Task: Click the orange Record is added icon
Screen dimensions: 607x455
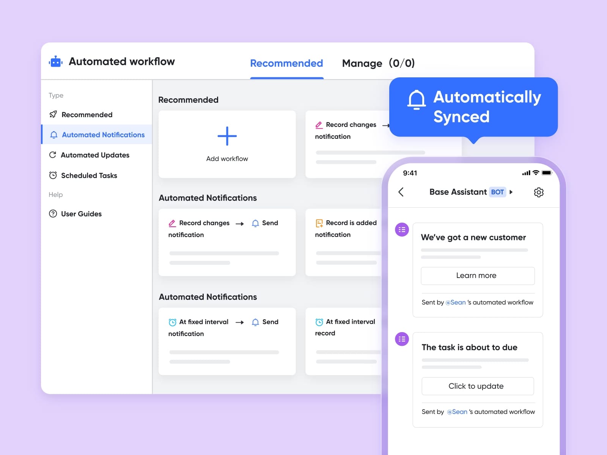Action: (x=319, y=223)
